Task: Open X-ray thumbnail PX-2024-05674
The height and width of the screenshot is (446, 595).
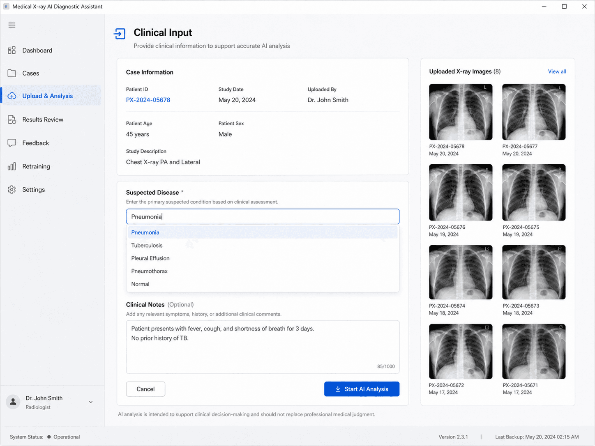Action: (x=461, y=272)
